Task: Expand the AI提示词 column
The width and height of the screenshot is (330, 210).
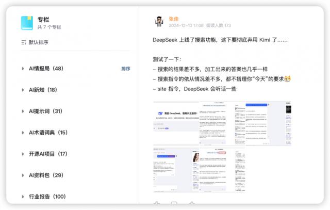Action: click(x=23, y=111)
